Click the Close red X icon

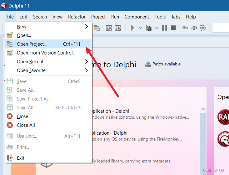pyautogui.click(x=10, y=116)
